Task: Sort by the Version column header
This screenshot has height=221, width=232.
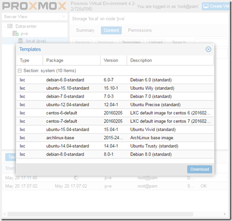Action: coord(114,60)
